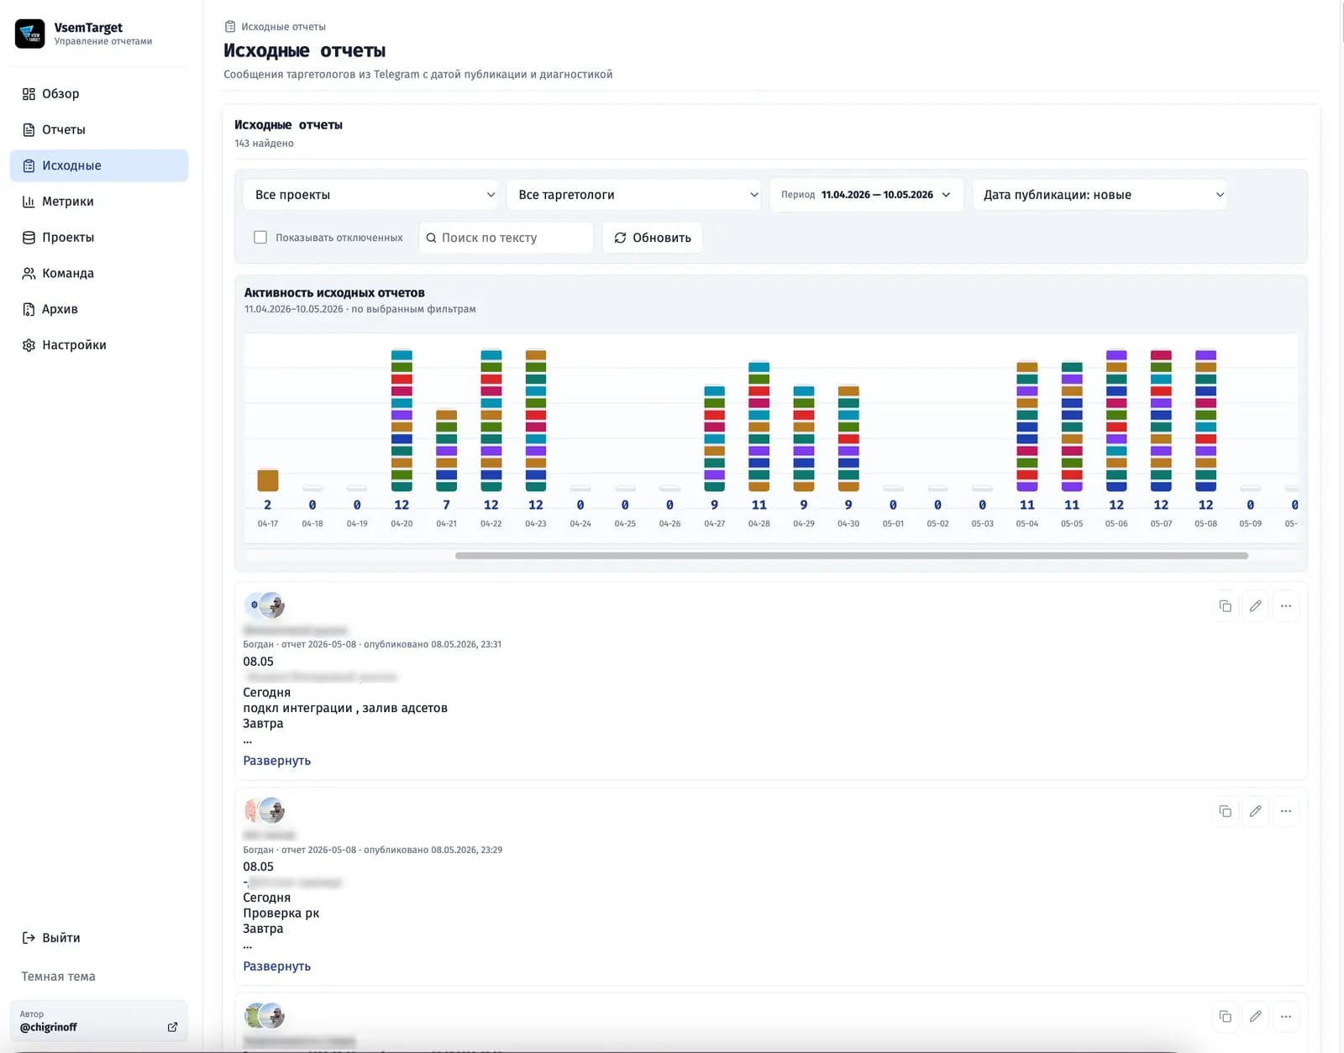This screenshot has width=1344, height=1053.
Task: Click the avatar pair on the 23:31 report
Action: [x=265, y=605]
